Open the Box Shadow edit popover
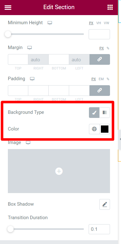The image size is (121, 244). click(x=105, y=204)
